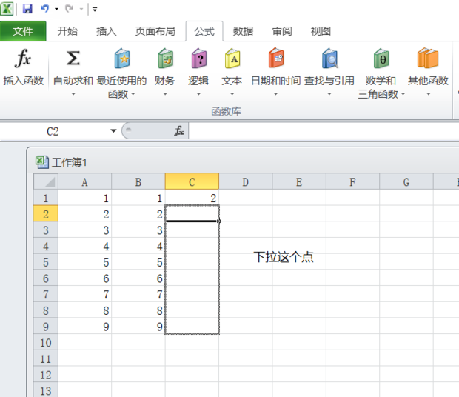Open the 逻辑 functions book icon
The height and width of the screenshot is (397, 459).
(x=198, y=59)
